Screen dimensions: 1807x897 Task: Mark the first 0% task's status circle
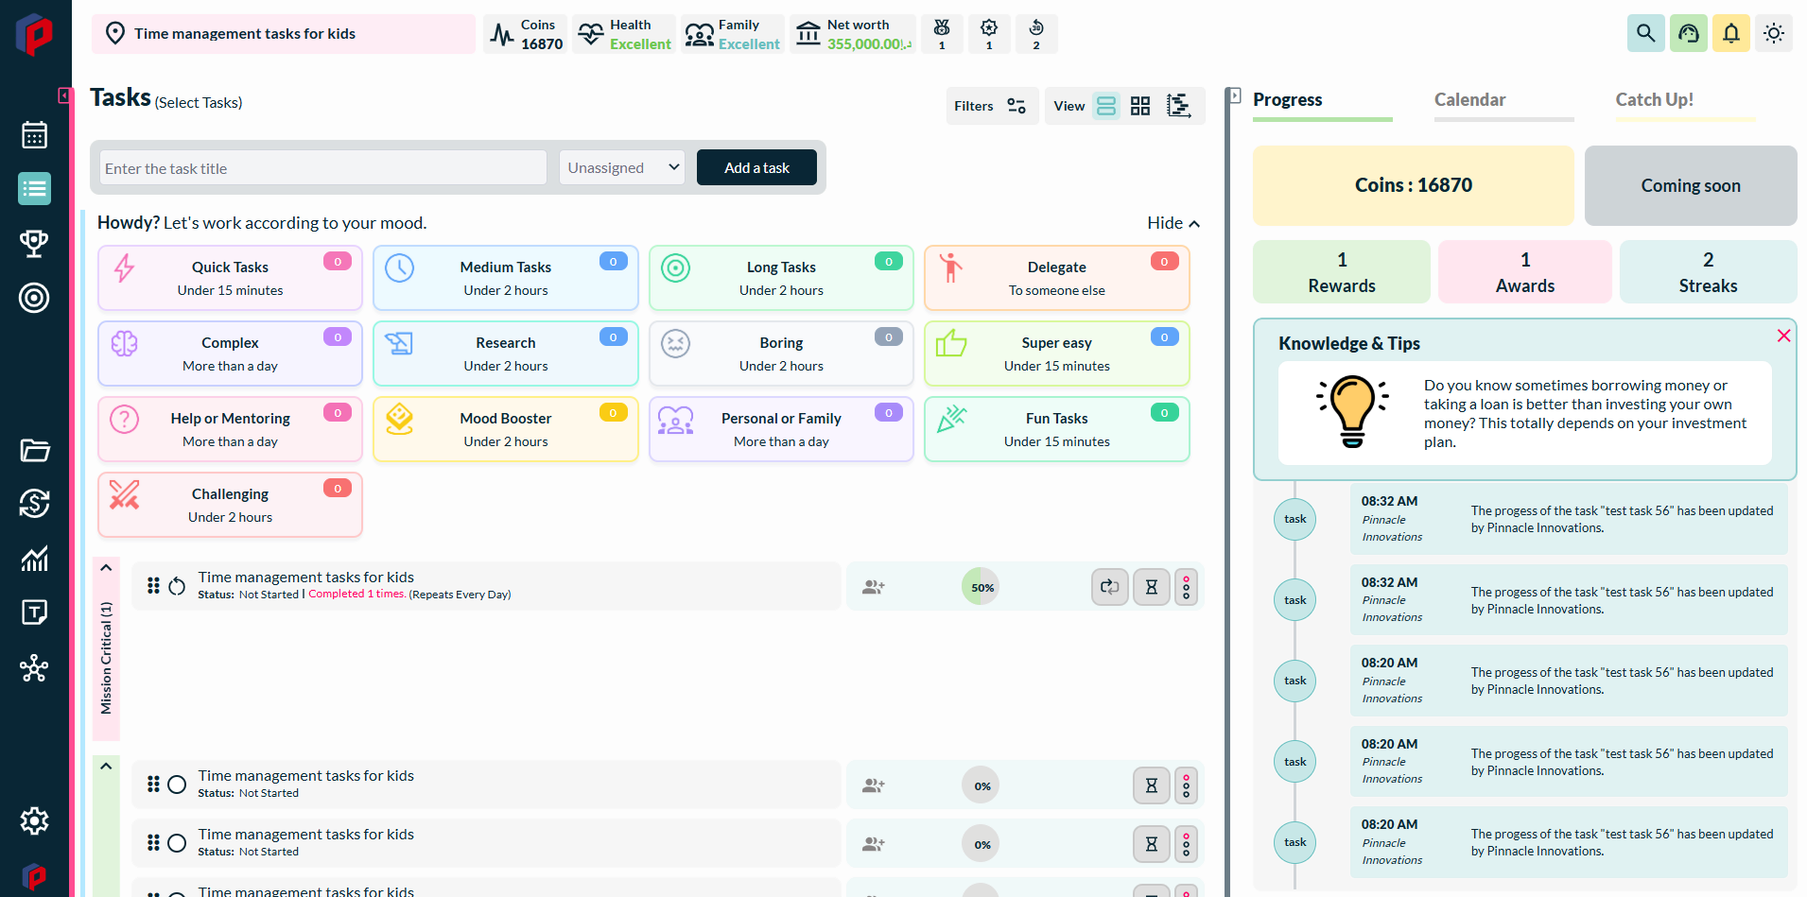(177, 785)
